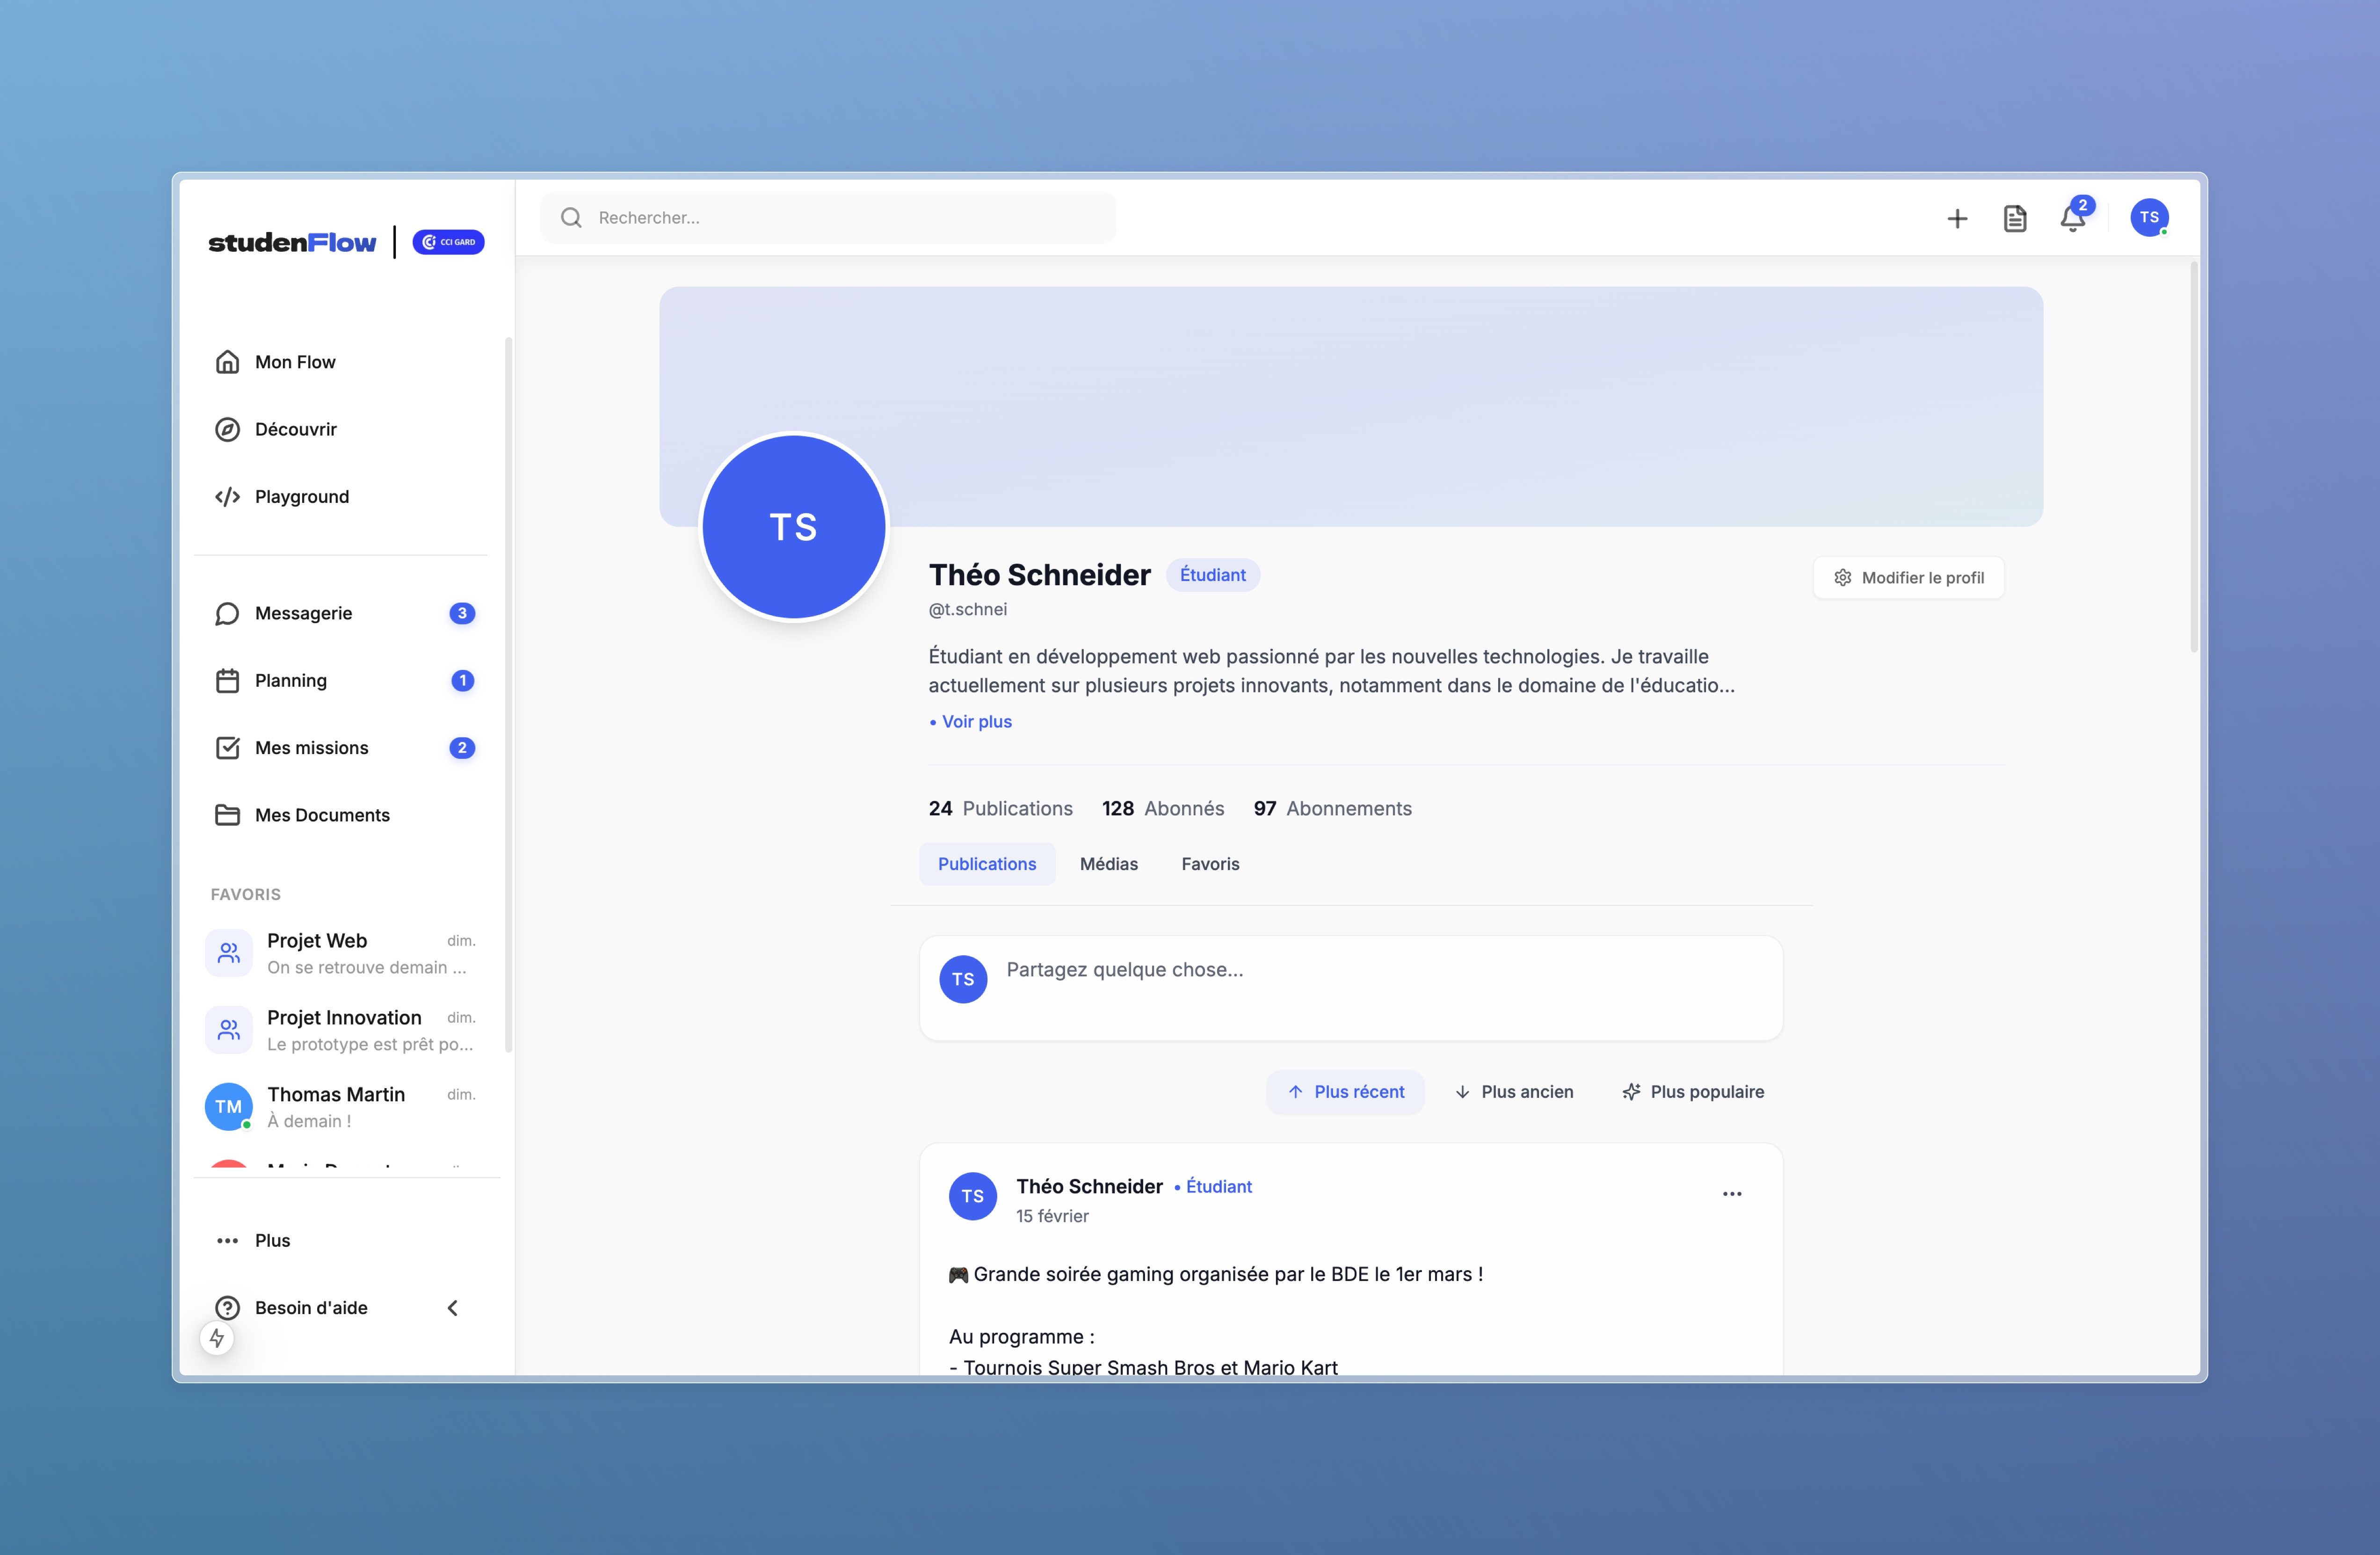Click the lightning bolt floating icon
Screen dimensions: 2380x1555
(217, 1338)
